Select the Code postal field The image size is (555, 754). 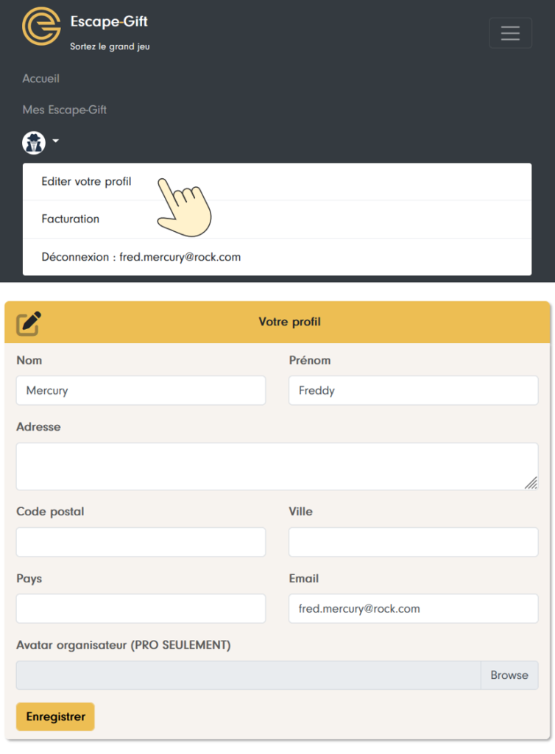point(141,542)
